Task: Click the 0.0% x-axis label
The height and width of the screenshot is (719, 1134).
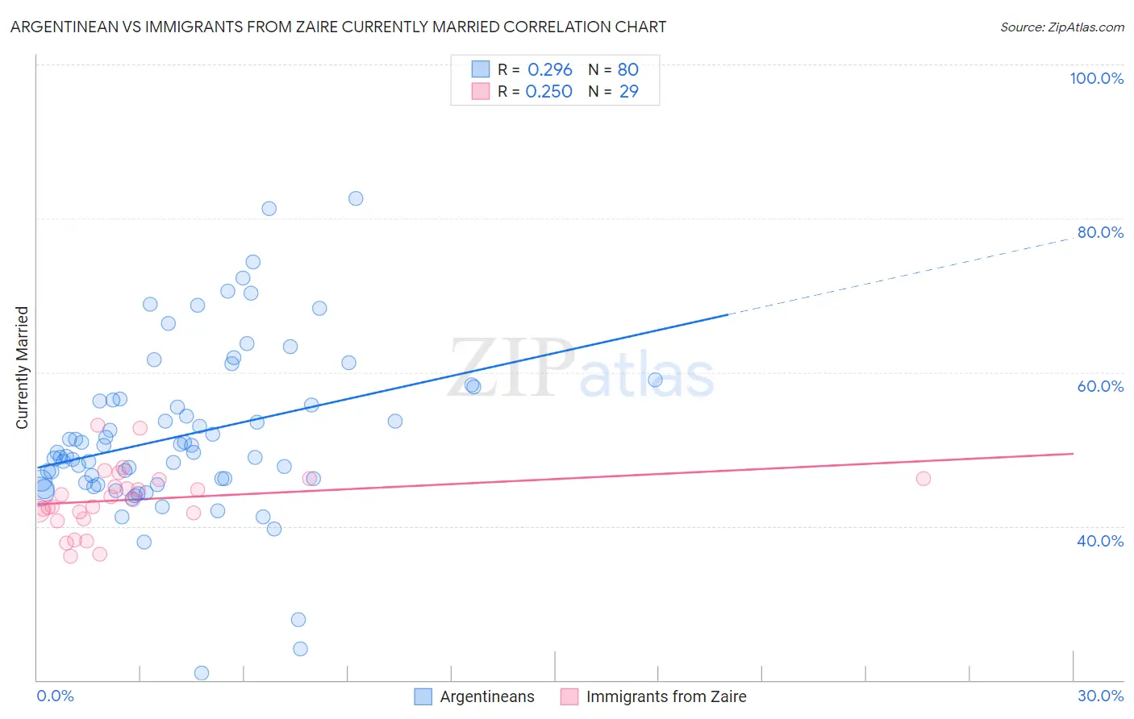Action: point(55,696)
